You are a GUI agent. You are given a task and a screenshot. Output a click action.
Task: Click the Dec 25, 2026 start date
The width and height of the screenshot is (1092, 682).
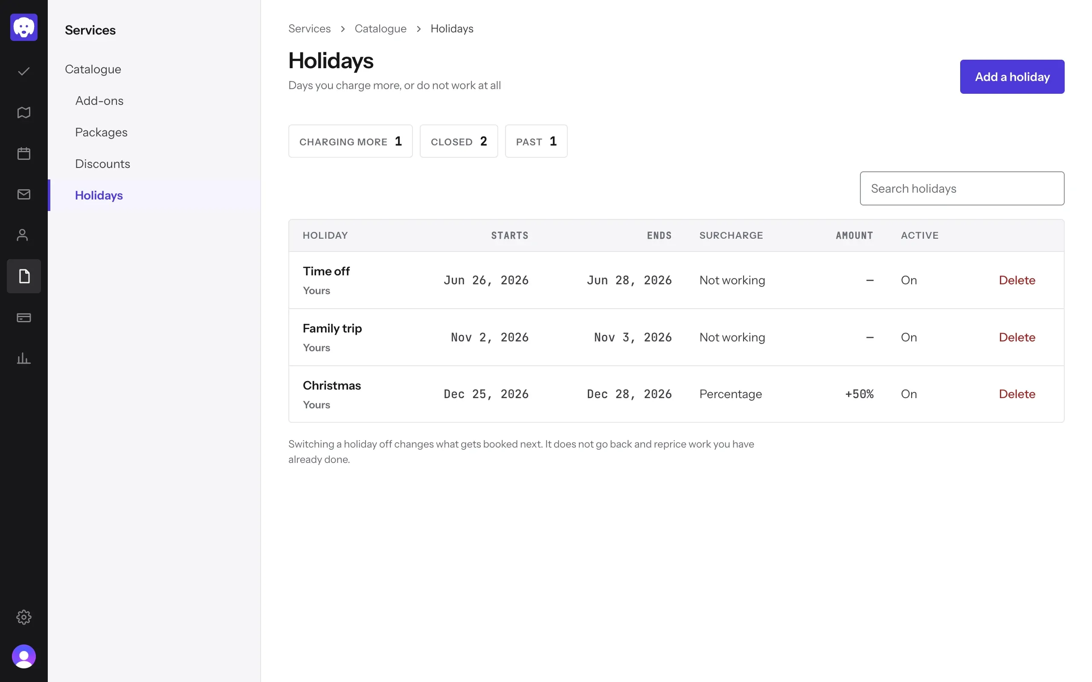coord(486,394)
